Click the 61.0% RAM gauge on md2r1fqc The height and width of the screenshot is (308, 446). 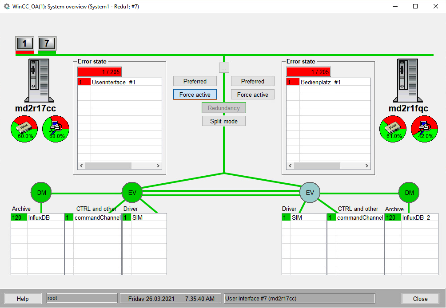pyautogui.click(x=393, y=129)
